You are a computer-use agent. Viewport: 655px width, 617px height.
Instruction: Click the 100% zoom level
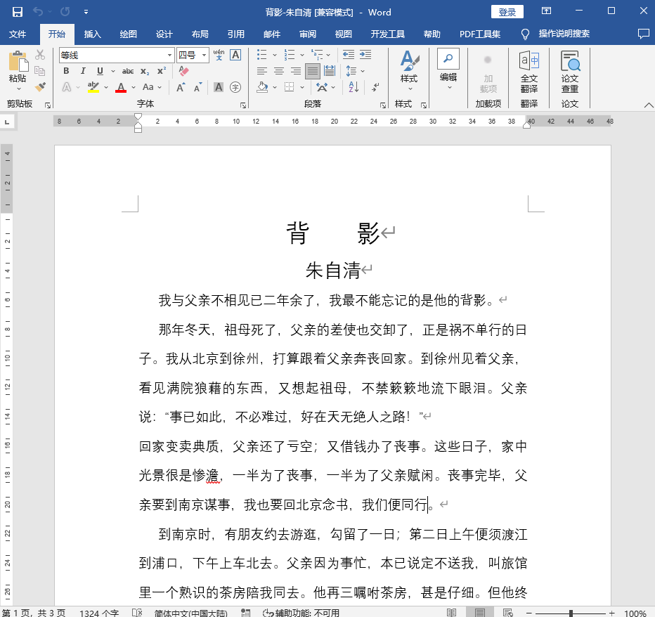[x=635, y=613]
